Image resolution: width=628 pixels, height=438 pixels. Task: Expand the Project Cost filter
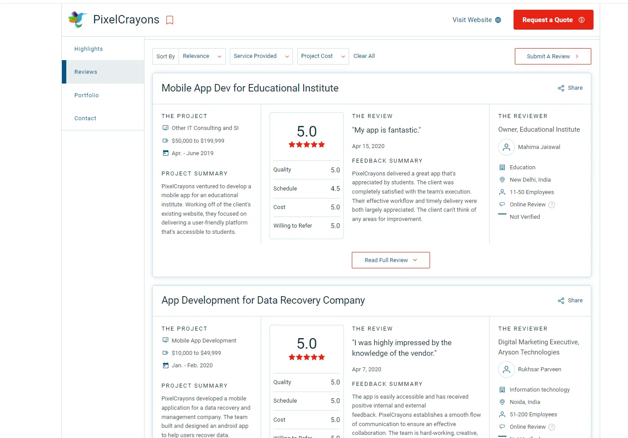click(323, 56)
